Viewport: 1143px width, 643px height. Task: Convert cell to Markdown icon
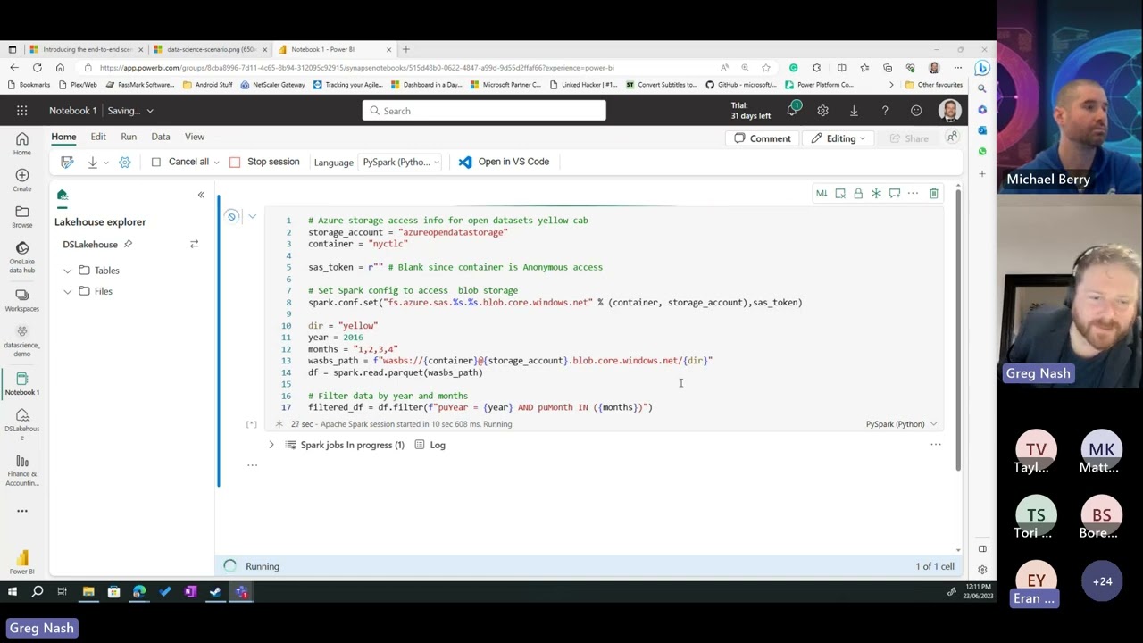pyautogui.click(x=822, y=193)
